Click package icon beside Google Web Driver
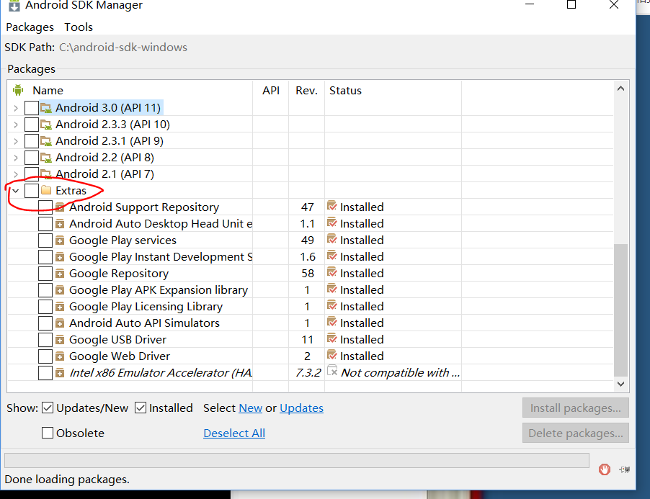Screen dimensions: 650x499 (x=60, y=356)
